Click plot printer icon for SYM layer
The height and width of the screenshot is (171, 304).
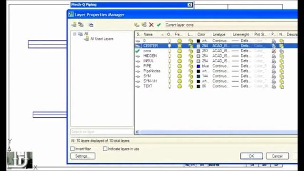274,76
